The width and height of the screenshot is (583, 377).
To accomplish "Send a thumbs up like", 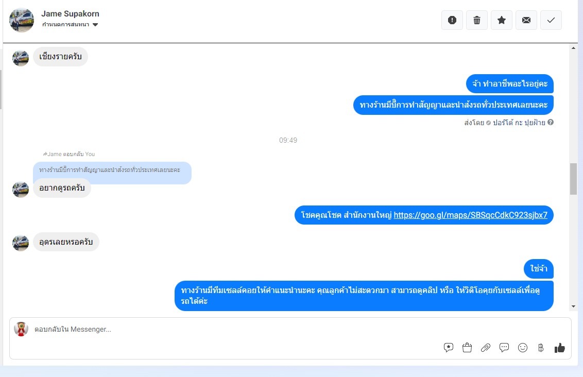I will pyautogui.click(x=560, y=348).
